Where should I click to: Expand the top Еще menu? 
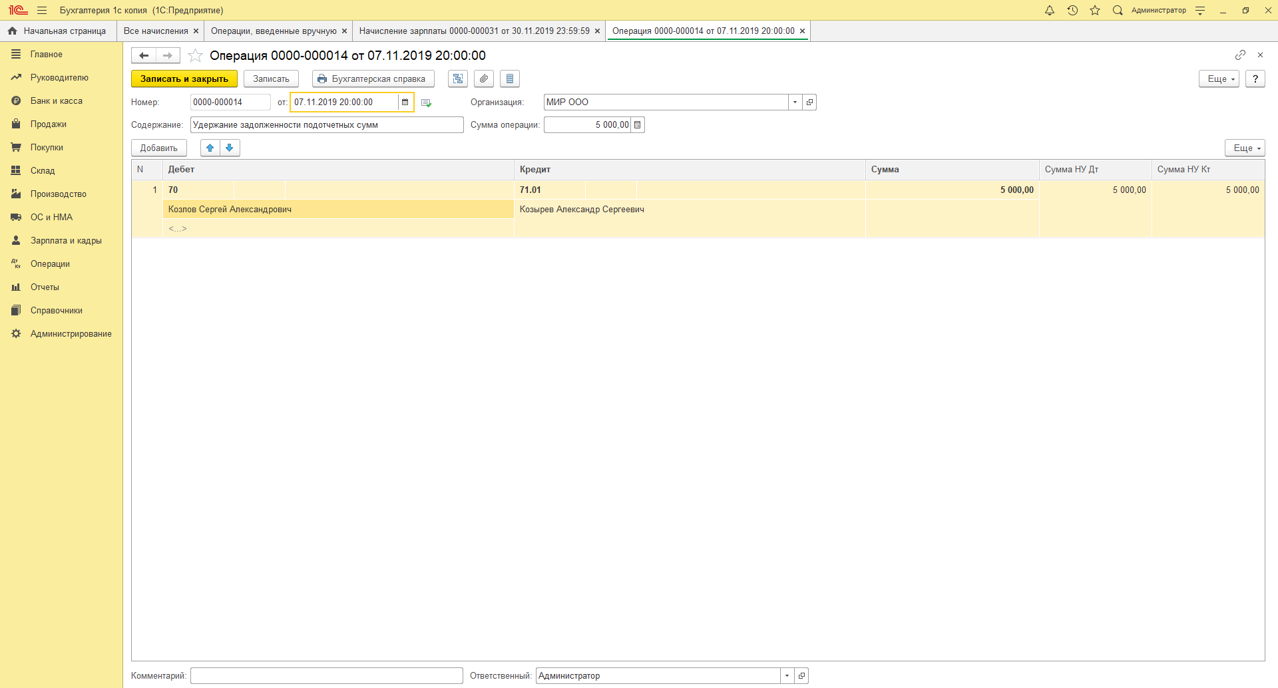pyautogui.click(x=1219, y=79)
